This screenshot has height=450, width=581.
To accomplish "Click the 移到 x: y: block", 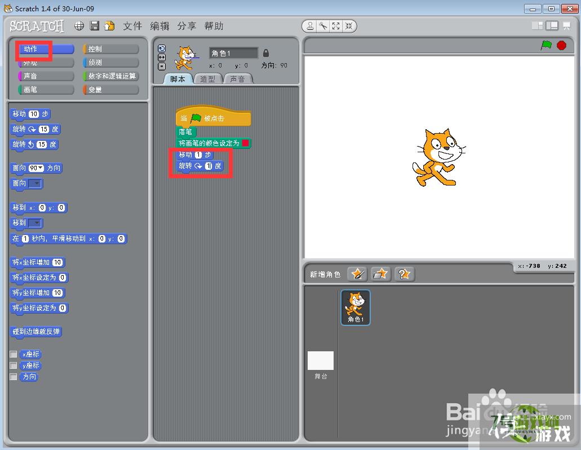I will pyautogui.click(x=38, y=208).
